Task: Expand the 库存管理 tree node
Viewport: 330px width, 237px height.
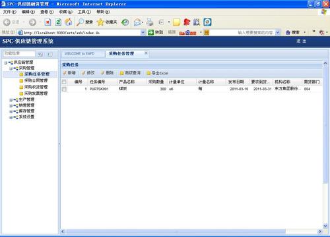Action: (x=11, y=111)
